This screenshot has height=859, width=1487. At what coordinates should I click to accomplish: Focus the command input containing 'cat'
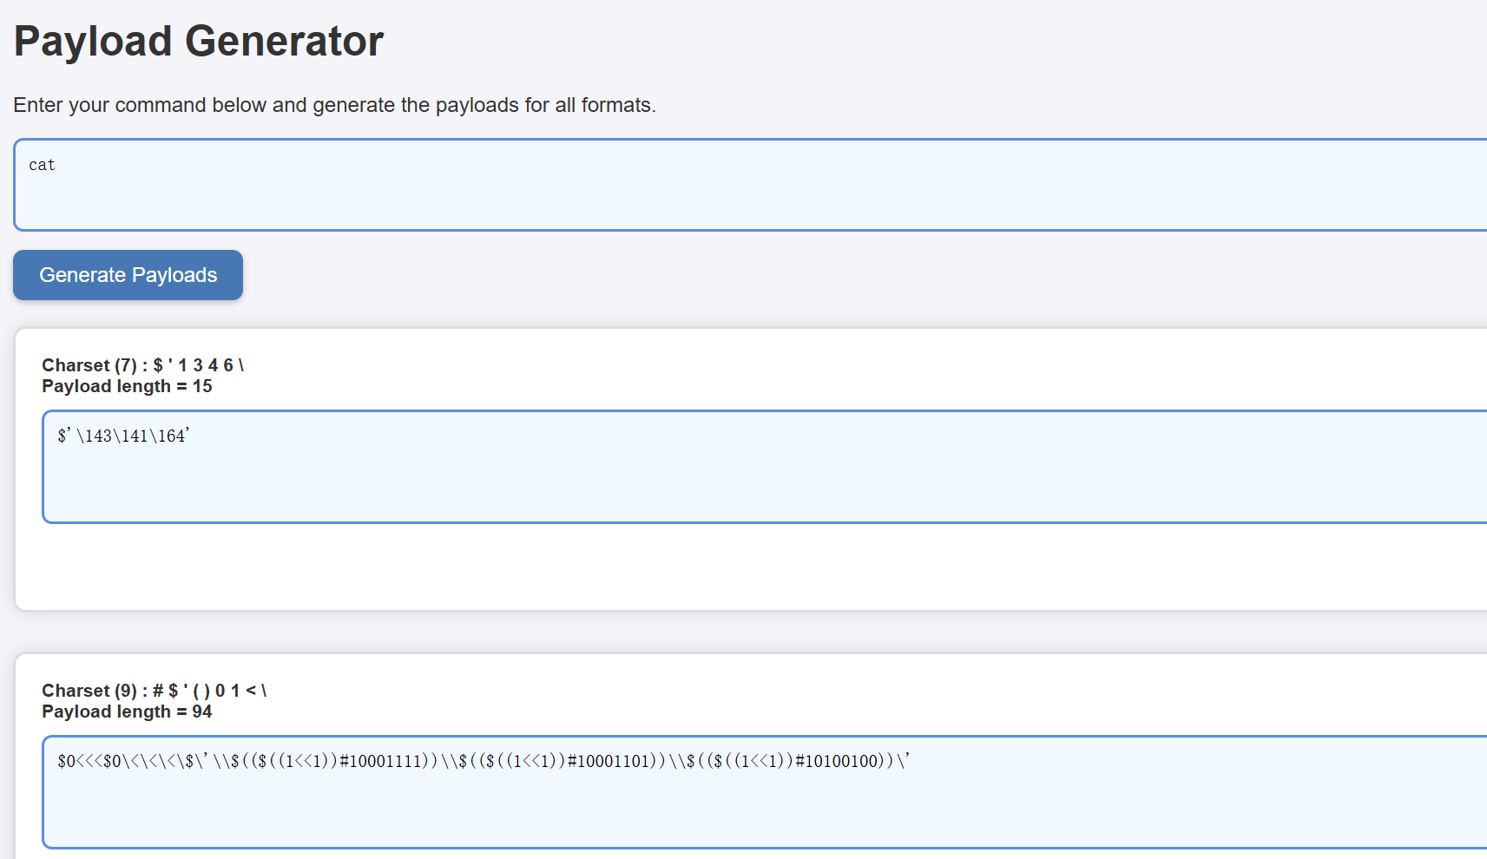coord(750,185)
